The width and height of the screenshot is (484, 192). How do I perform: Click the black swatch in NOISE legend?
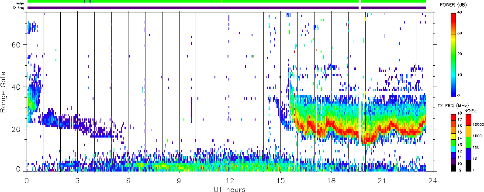tap(468, 165)
